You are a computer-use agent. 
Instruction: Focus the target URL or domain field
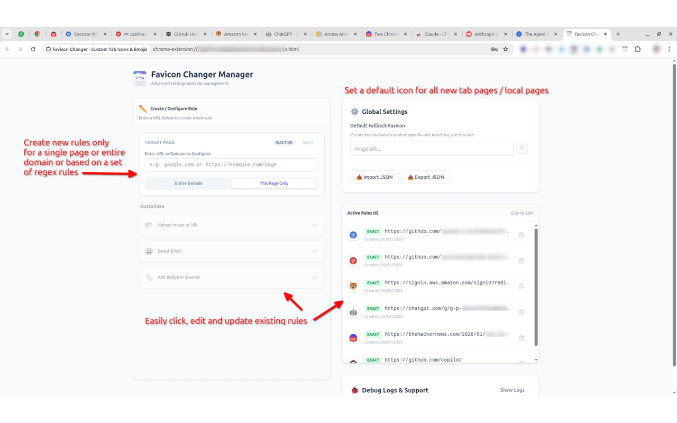[232, 164]
